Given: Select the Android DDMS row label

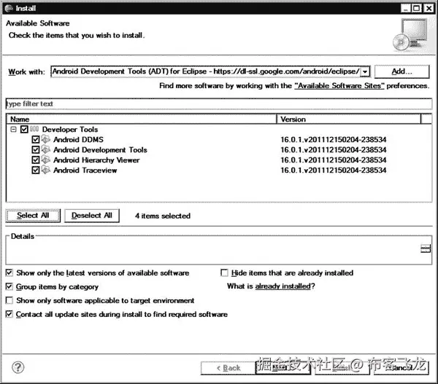Looking at the screenshot, I should point(79,139).
